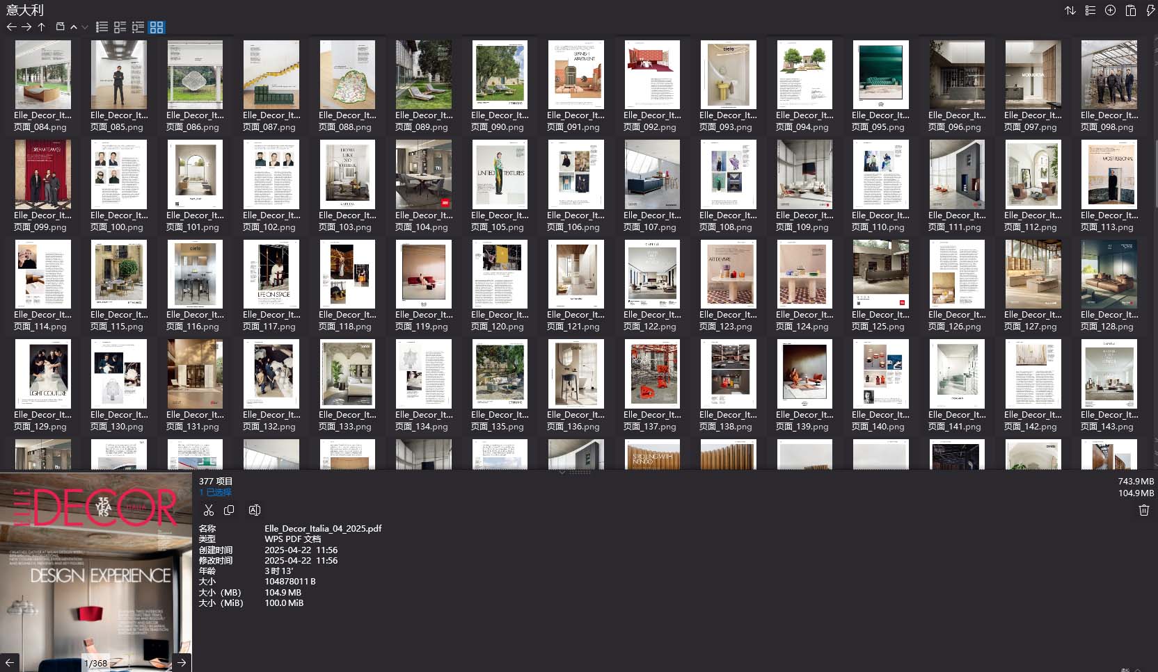Delete the selected file with trash icon
The width and height of the screenshot is (1158, 672).
coord(1143,510)
